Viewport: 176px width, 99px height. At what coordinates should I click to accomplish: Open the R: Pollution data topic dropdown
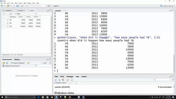pos(61,83)
